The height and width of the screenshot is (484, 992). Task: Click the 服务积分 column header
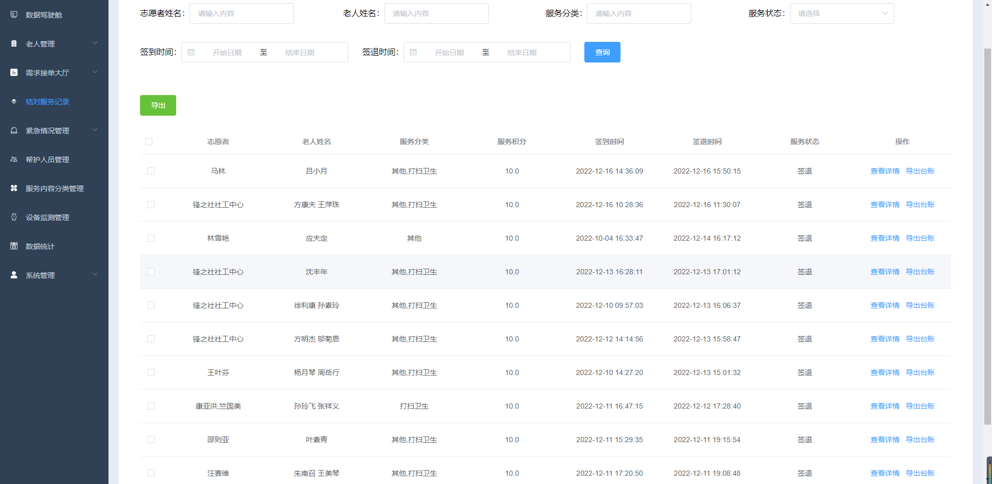click(512, 142)
